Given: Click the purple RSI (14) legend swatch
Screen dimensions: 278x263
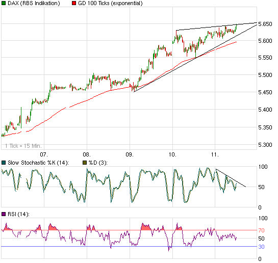Looking at the screenshot, I should coord(4,214).
